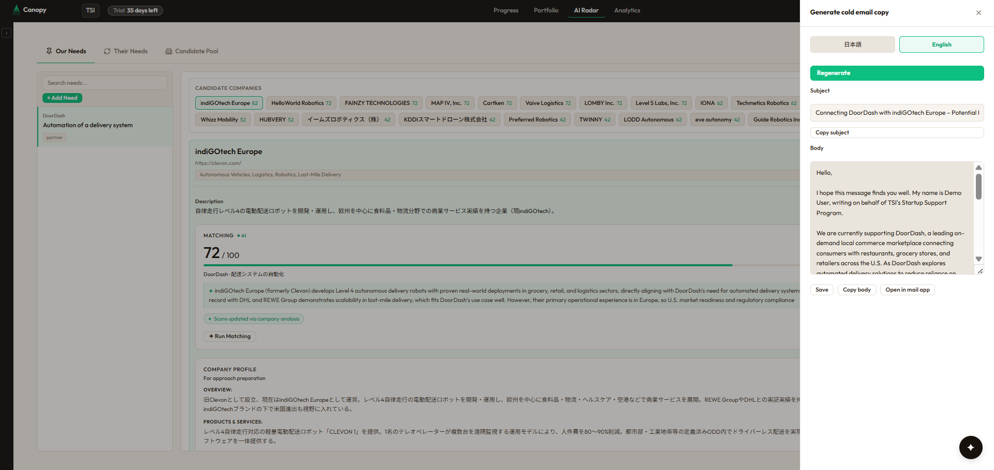Open the Progress nav tab
The image size is (994, 470).
pos(506,10)
